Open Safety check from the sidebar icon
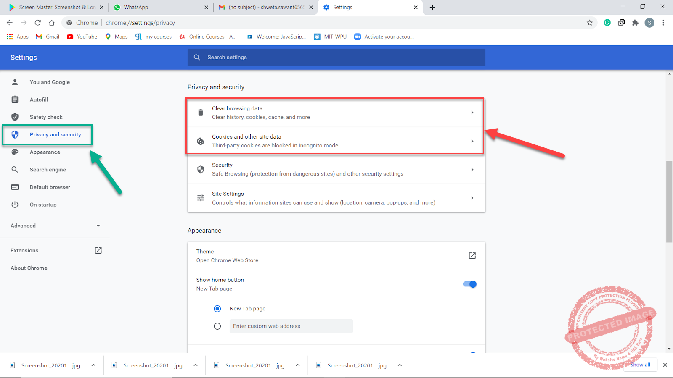Image resolution: width=673 pixels, height=378 pixels. (15, 117)
